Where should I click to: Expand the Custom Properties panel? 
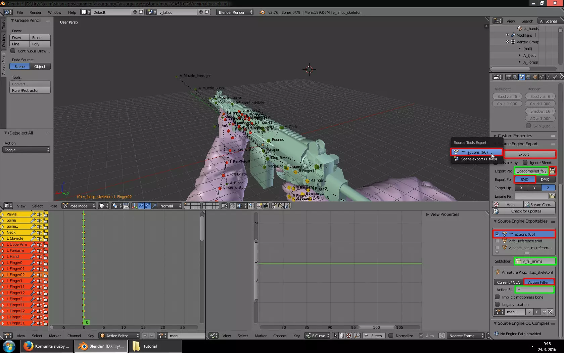pos(515,136)
